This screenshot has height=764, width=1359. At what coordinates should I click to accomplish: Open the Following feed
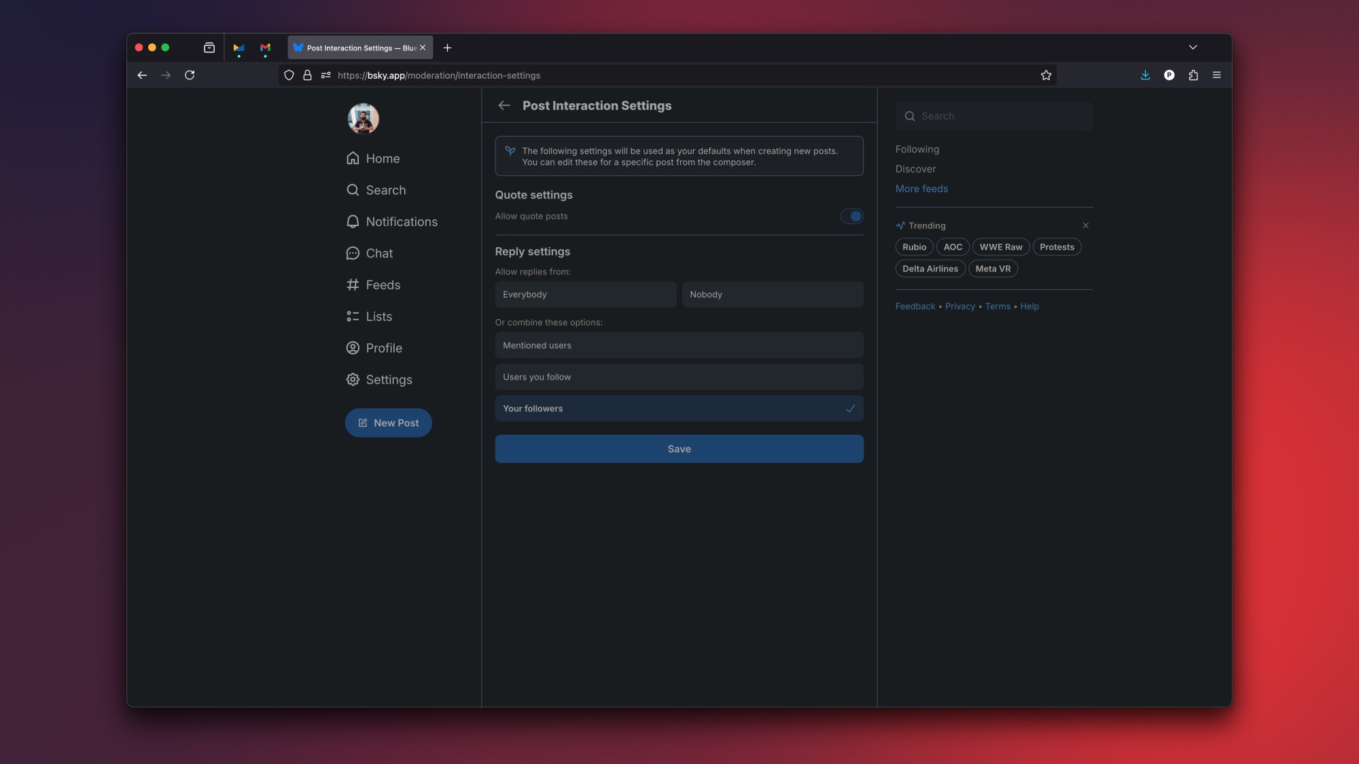point(917,149)
